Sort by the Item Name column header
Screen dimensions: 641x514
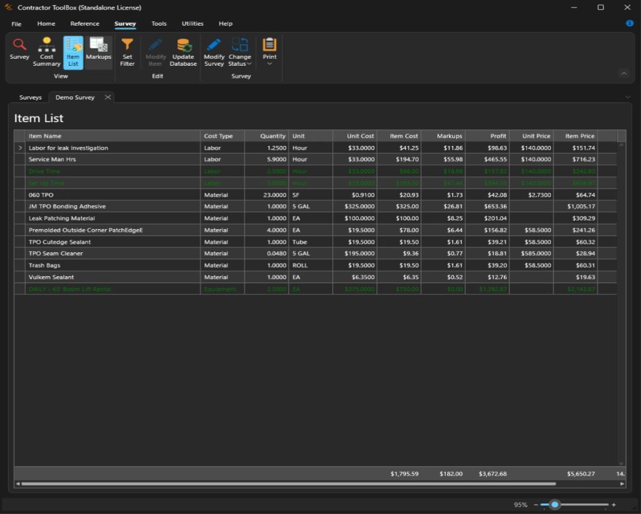pos(113,136)
